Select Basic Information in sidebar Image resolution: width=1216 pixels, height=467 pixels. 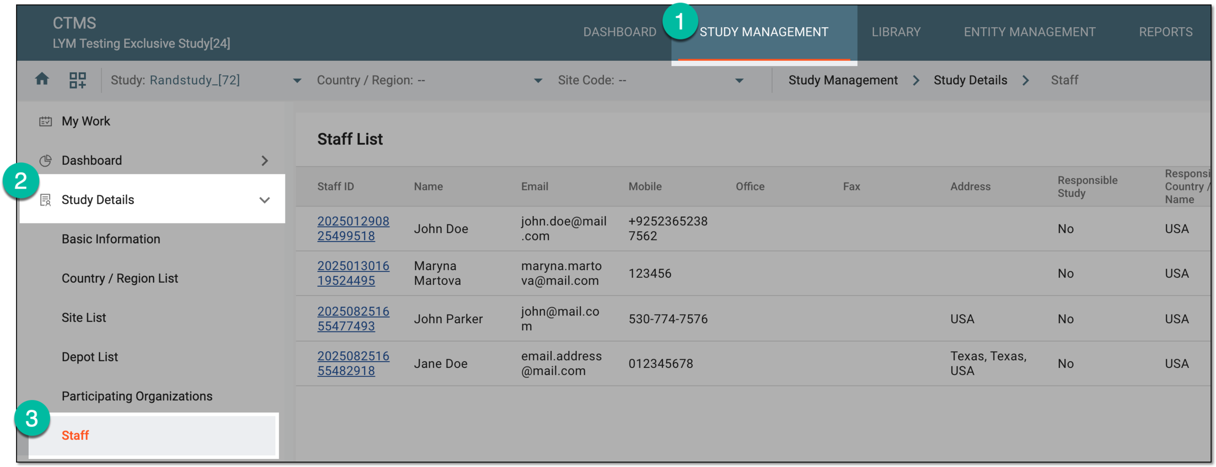point(111,239)
